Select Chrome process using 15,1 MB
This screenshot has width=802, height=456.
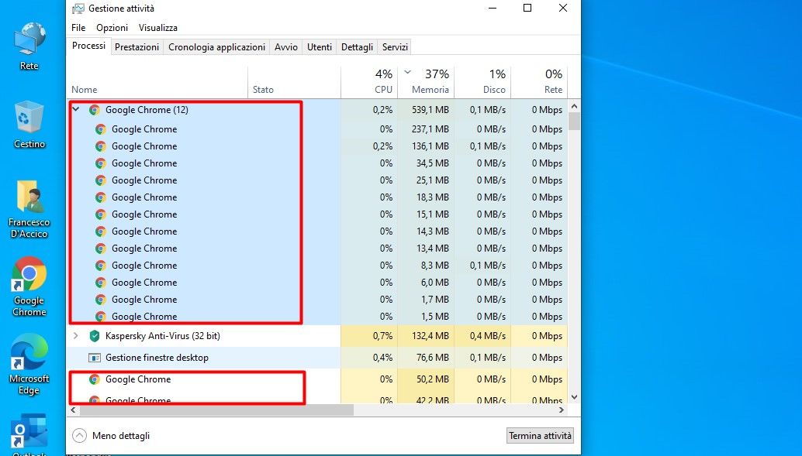click(318, 214)
